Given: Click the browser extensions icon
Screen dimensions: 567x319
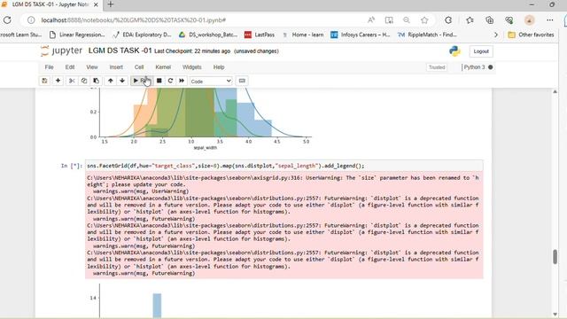Looking at the screenshot, I should coord(448,20).
